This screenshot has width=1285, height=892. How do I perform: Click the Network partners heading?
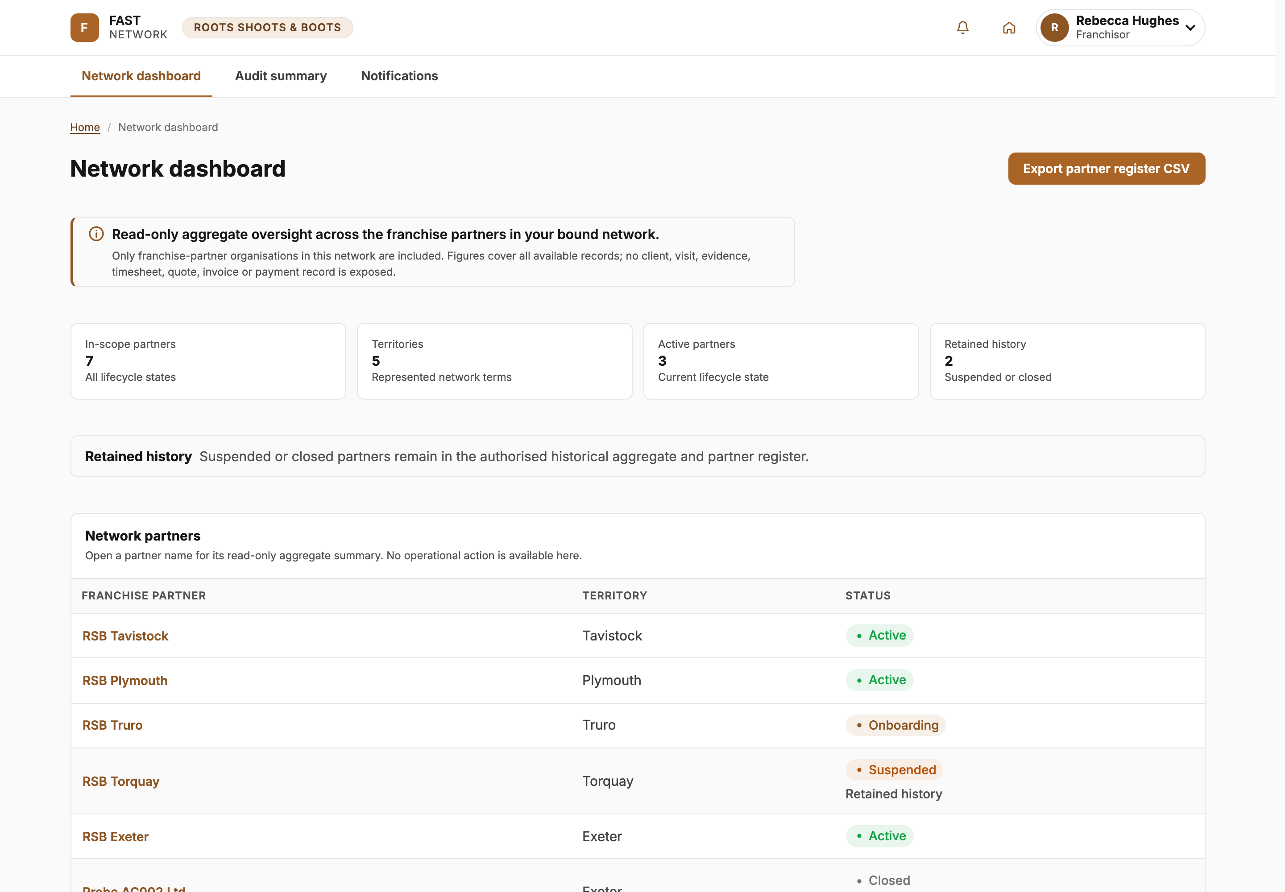[143, 536]
